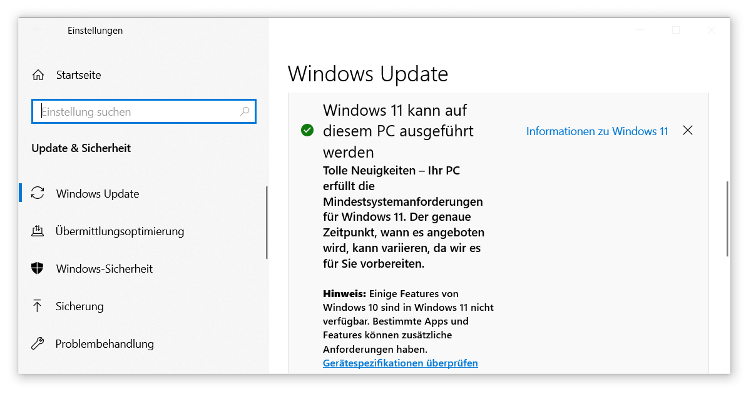The height and width of the screenshot is (394, 751).
Task: Click the Windows-Sicherheit shield icon
Action: [x=38, y=268]
